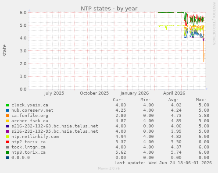Click the Cur: column header
Viewport: 218px width, 173px height.
pyautogui.click(x=118, y=100)
